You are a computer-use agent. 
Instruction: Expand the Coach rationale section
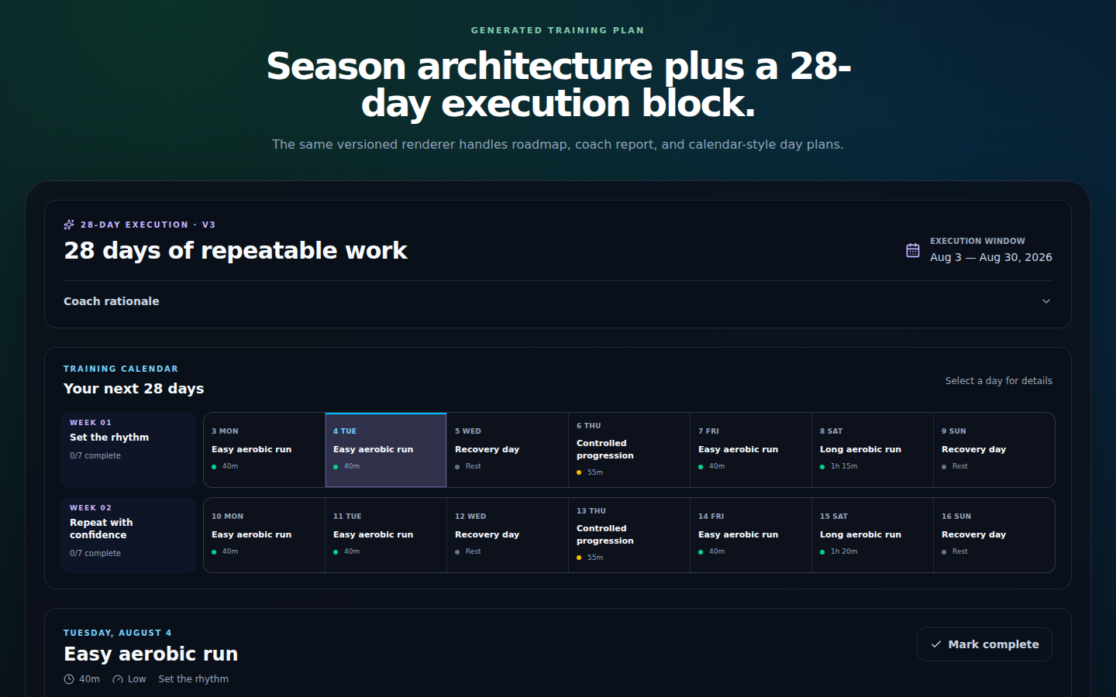coord(558,301)
